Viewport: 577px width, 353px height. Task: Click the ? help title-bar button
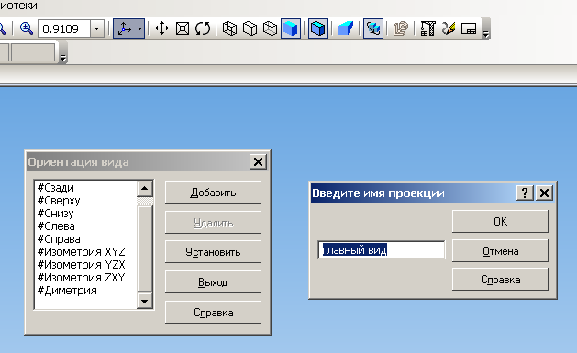click(525, 193)
